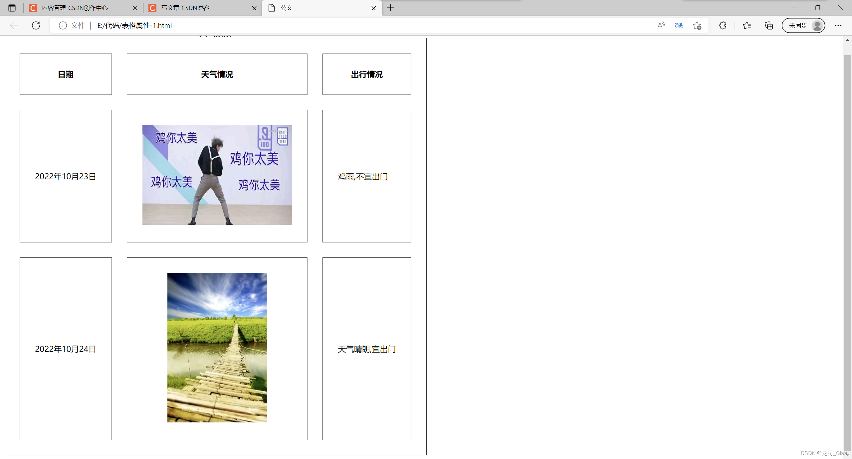Open the translate page icon
This screenshot has height=459, width=852.
(x=679, y=25)
